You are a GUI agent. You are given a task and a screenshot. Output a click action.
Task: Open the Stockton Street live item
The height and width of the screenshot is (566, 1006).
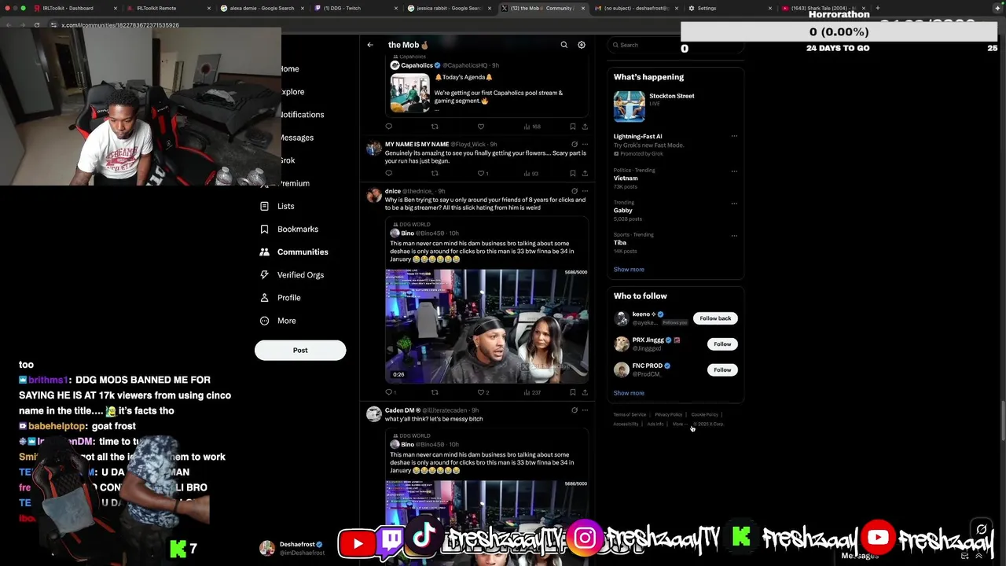(676, 106)
